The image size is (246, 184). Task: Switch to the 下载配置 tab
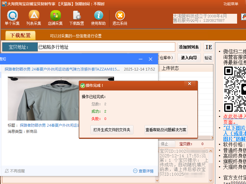tap(21, 36)
